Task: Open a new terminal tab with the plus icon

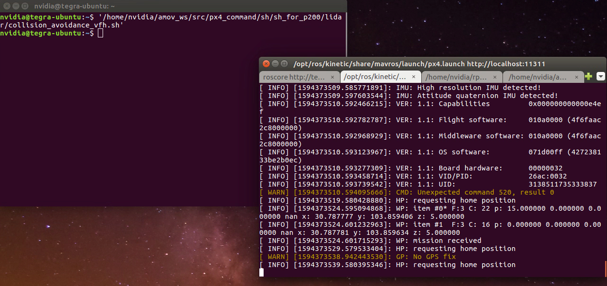Action: (x=588, y=77)
